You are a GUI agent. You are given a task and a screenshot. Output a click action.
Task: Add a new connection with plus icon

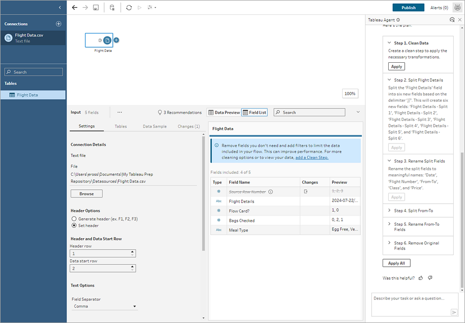58,24
